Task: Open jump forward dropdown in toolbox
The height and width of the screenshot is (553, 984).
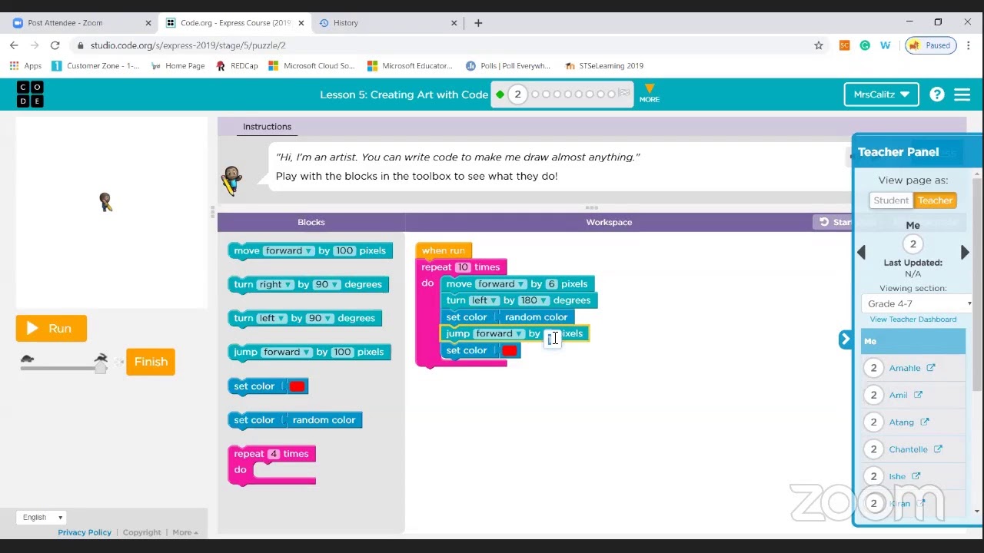Action: pos(286,352)
